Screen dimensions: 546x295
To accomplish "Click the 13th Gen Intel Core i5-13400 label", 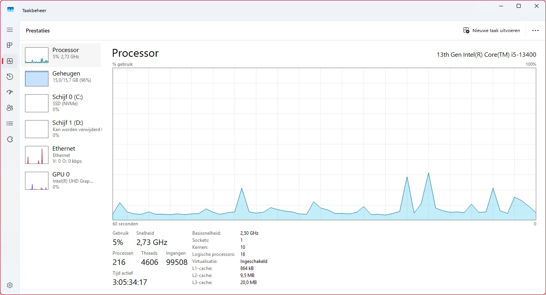I will 486,55.
